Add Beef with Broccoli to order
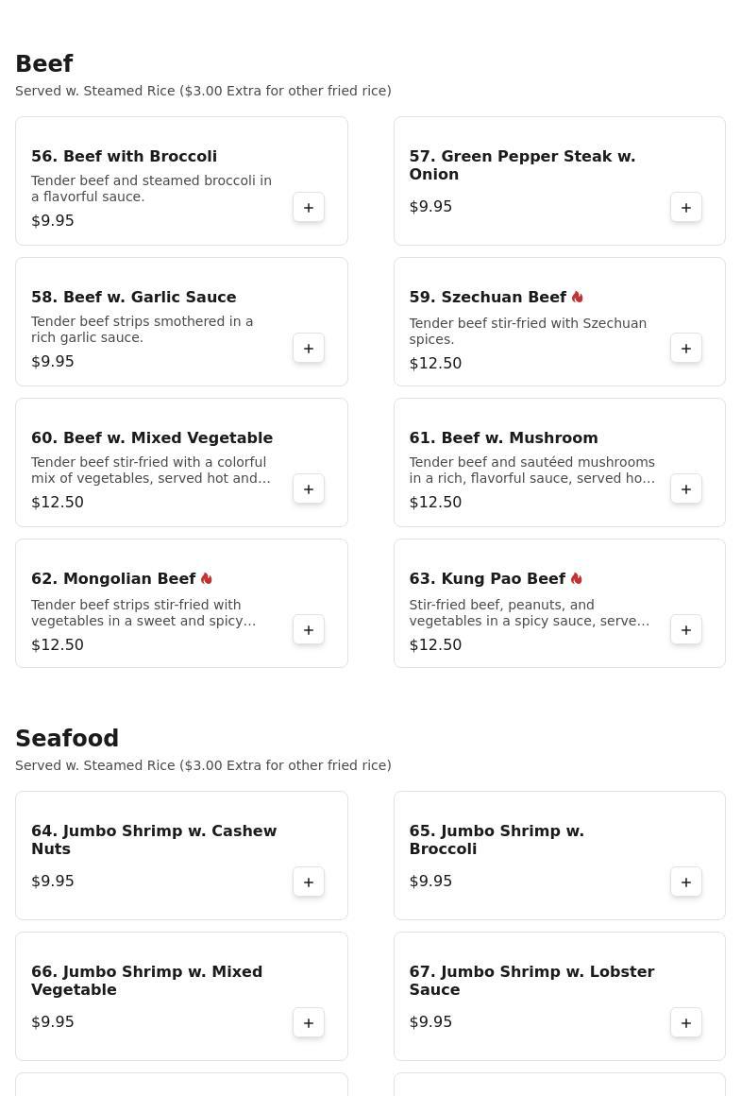741x1096 pixels. point(309,208)
